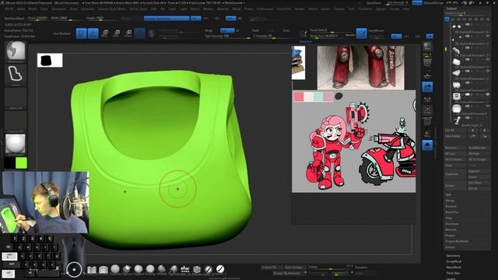498x280 pixels.
Task: Toggle V1 visibility set button in Subtool
Action: [x=447, y=19]
